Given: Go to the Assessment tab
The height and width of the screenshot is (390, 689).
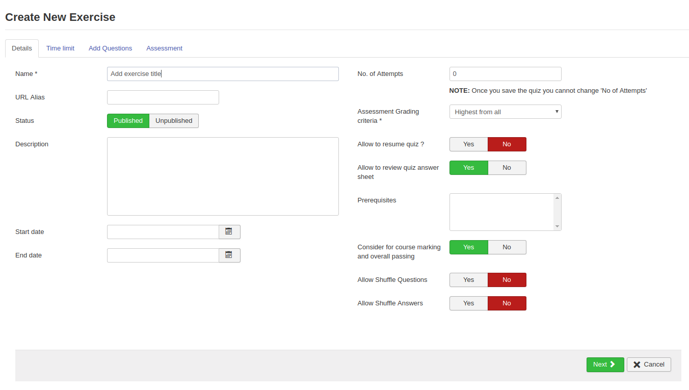Looking at the screenshot, I should tap(164, 48).
